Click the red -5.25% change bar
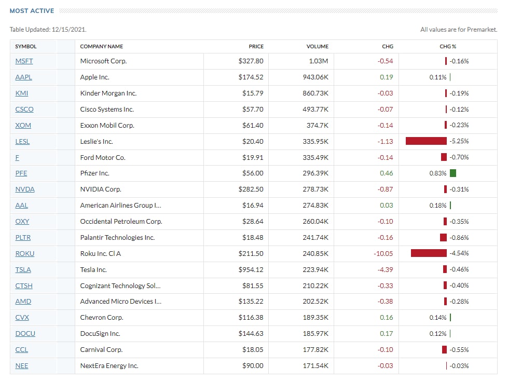The height and width of the screenshot is (381, 508). (x=426, y=141)
